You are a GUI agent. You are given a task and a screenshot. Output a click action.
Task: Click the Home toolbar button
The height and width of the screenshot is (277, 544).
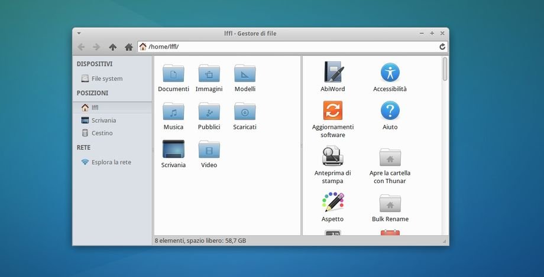pos(128,47)
